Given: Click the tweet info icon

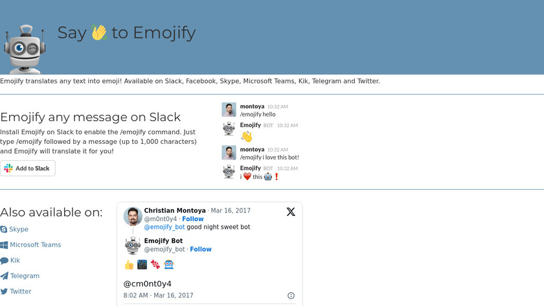Looking at the screenshot, I should point(291,296).
